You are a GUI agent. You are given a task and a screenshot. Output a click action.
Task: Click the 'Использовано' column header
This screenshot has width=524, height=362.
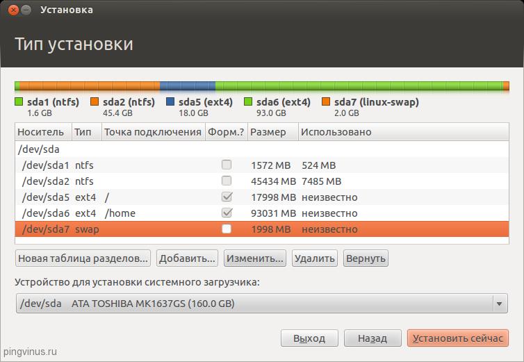[403, 132]
